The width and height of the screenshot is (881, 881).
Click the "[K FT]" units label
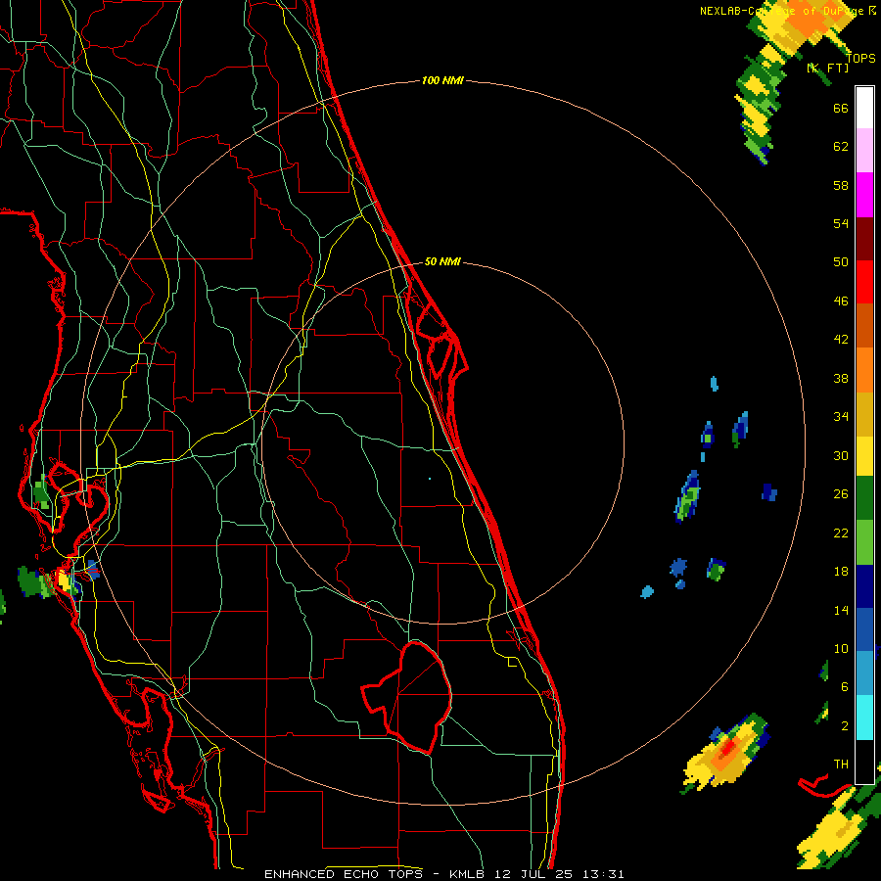coord(827,68)
